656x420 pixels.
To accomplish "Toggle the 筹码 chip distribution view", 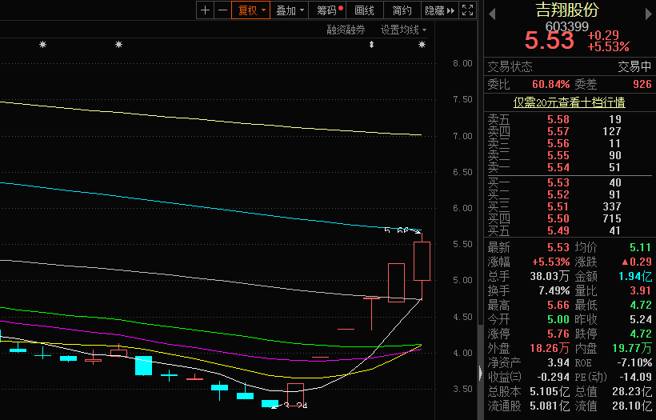I will [327, 10].
